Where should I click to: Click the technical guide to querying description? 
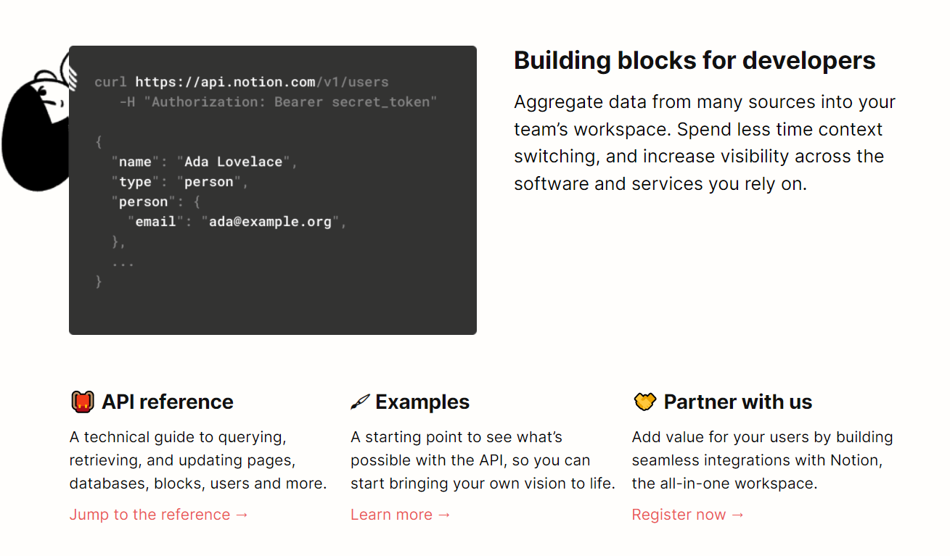198,460
